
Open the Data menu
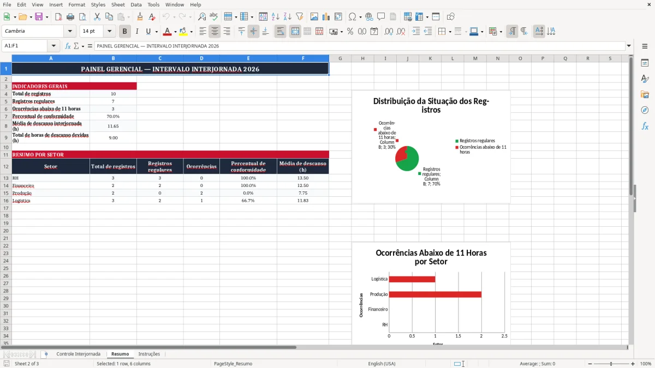click(136, 4)
